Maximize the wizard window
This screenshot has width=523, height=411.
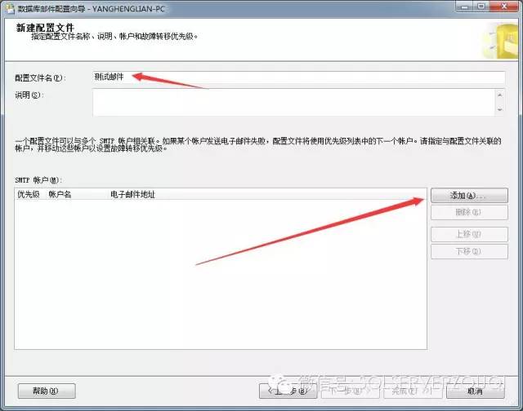(481, 7)
